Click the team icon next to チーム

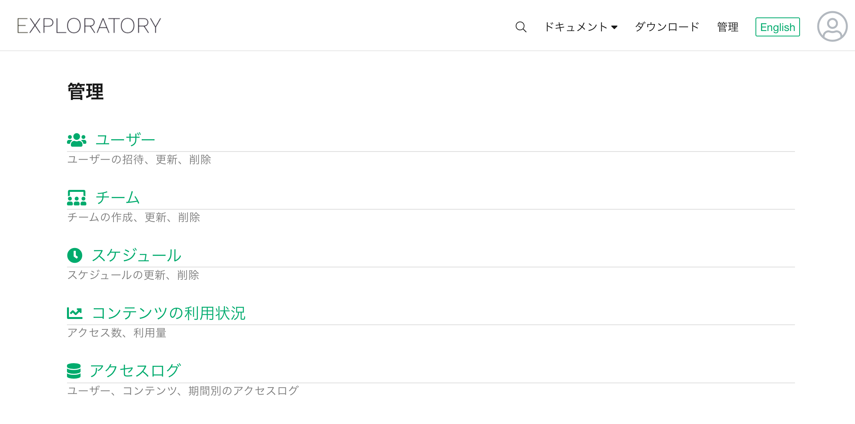(x=77, y=198)
